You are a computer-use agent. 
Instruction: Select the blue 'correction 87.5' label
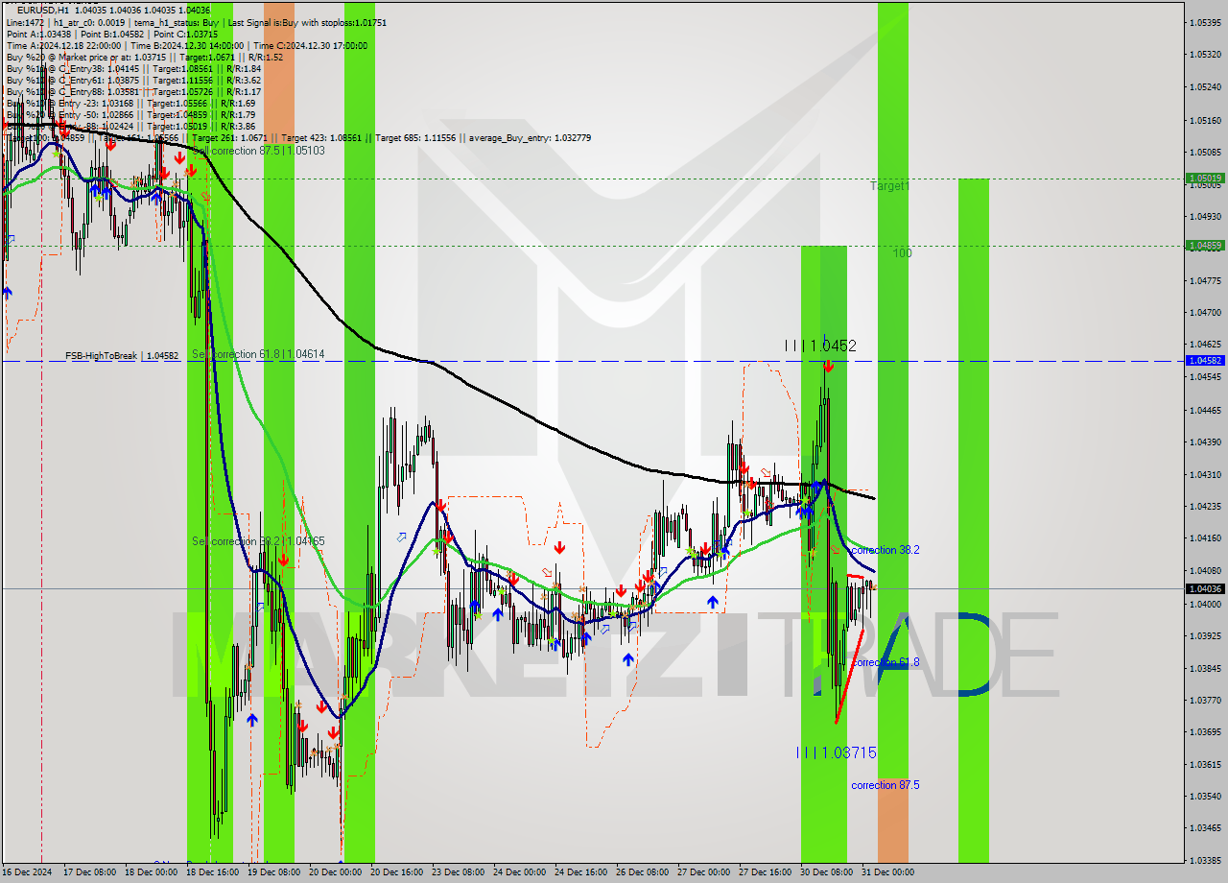886,785
